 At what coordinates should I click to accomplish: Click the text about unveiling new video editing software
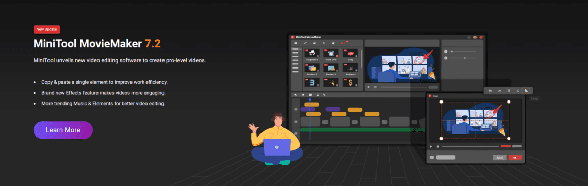coord(120,60)
